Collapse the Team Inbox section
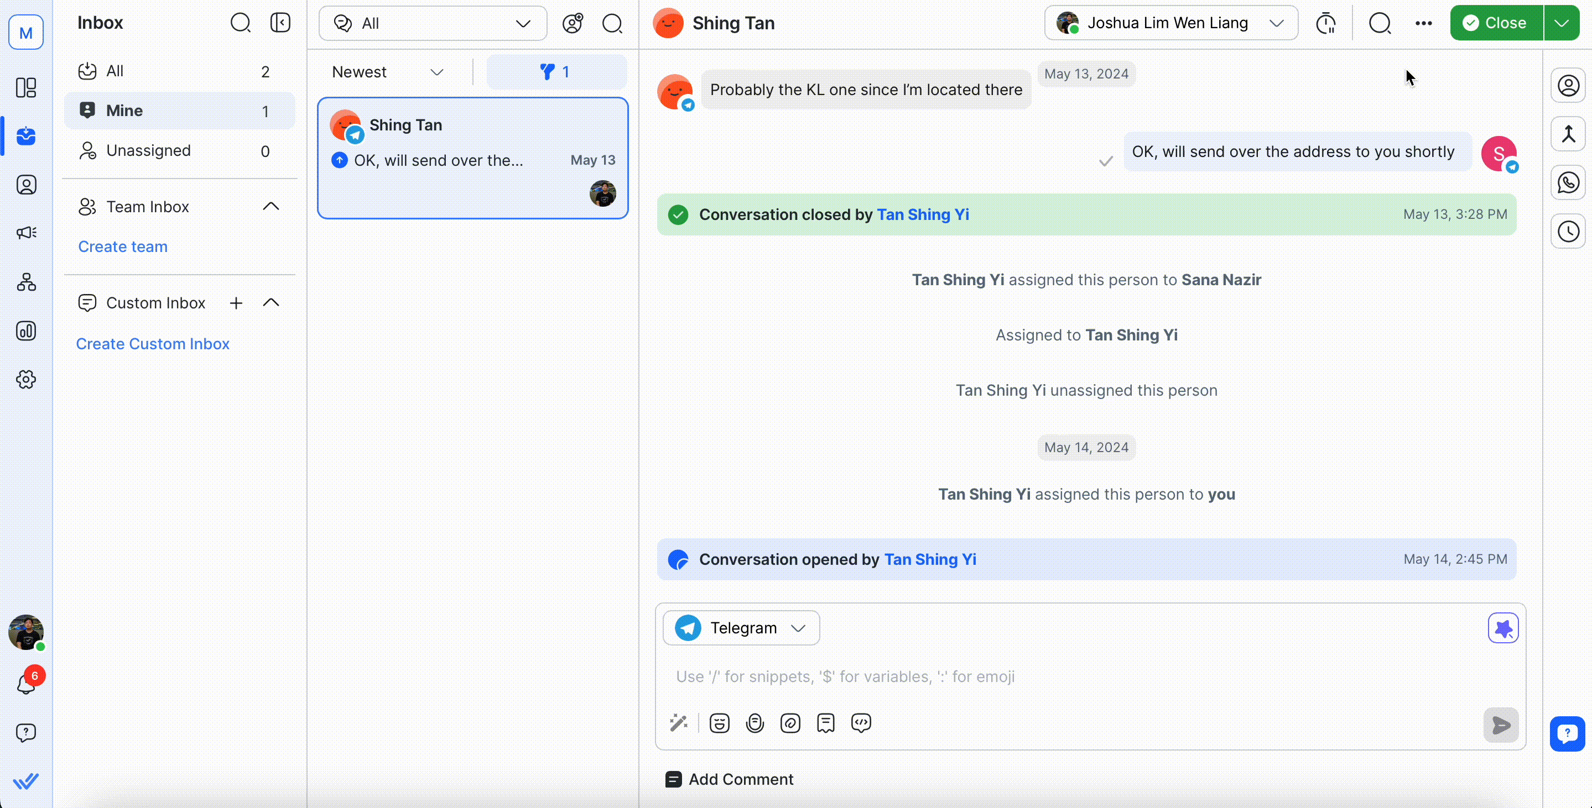The width and height of the screenshot is (1592, 808). [270, 206]
